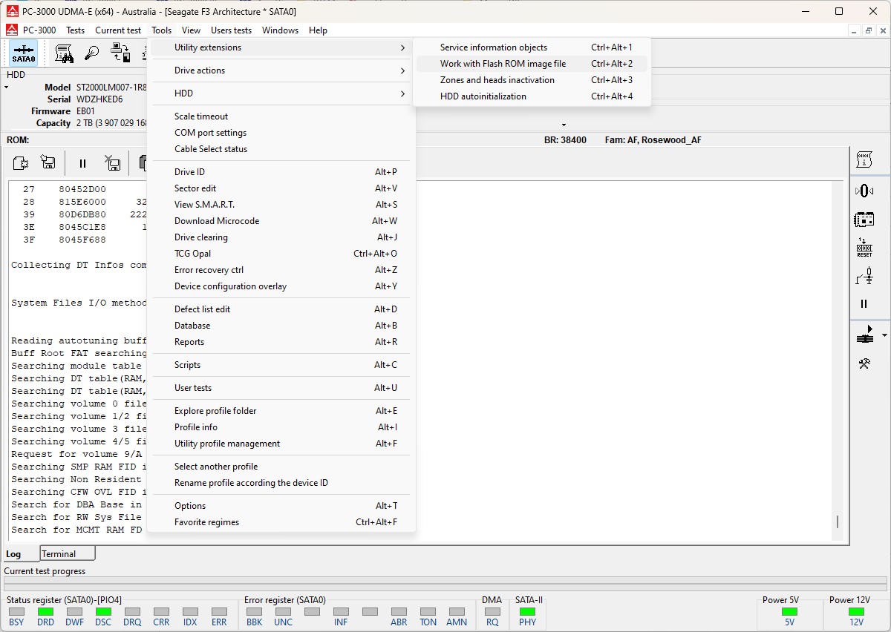Click the circuit board icon in right sidebar
Screen dimensions: 891x632
864,220
